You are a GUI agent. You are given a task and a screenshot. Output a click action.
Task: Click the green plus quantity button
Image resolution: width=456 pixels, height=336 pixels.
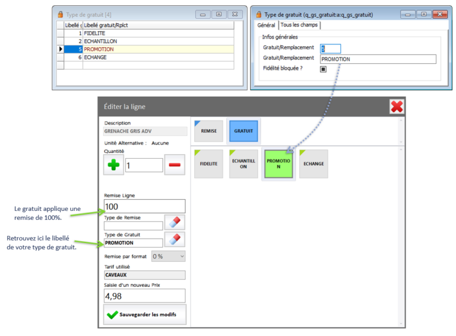113,165
